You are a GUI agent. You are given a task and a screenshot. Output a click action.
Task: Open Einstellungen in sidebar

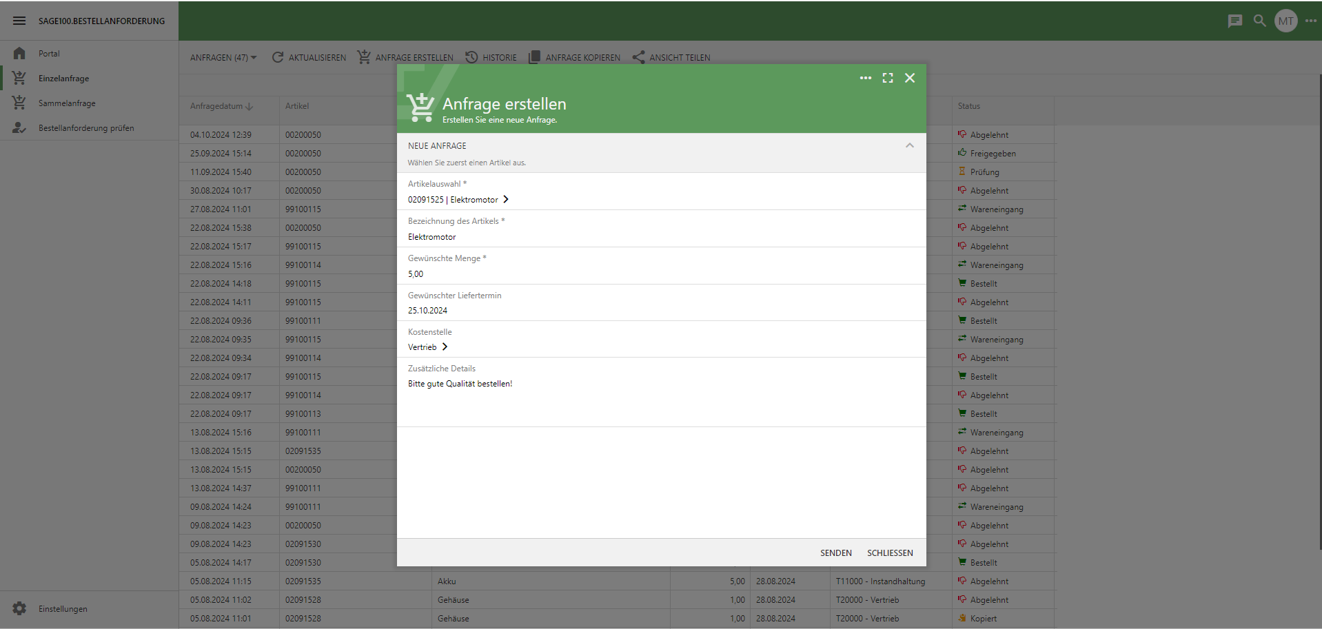[x=90, y=608]
